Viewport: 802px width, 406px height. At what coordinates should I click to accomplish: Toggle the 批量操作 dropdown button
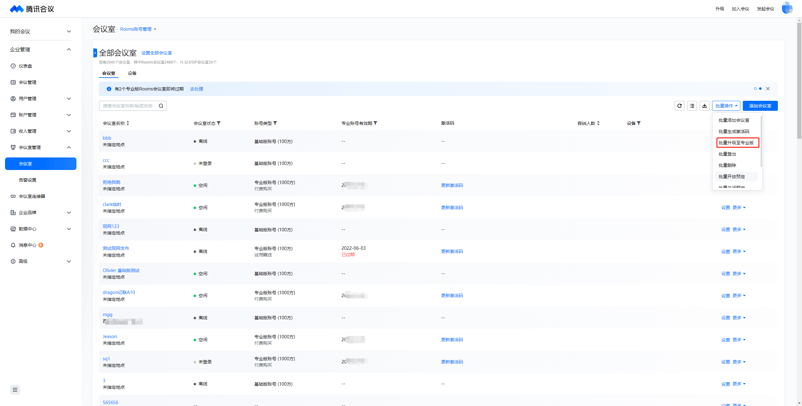coord(726,106)
